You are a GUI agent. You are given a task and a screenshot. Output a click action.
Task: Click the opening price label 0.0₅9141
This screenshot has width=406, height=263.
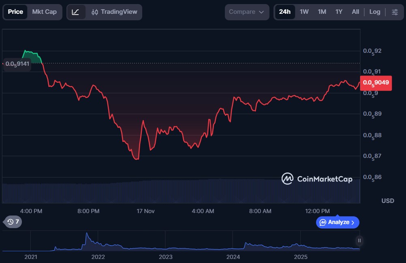(x=17, y=64)
